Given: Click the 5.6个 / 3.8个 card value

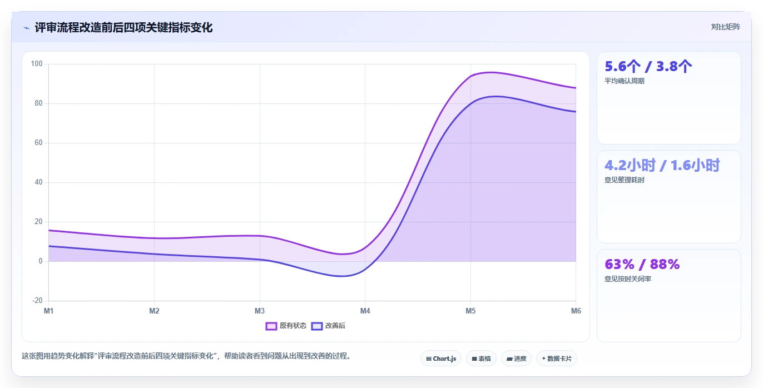Looking at the screenshot, I should click(x=648, y=66).
